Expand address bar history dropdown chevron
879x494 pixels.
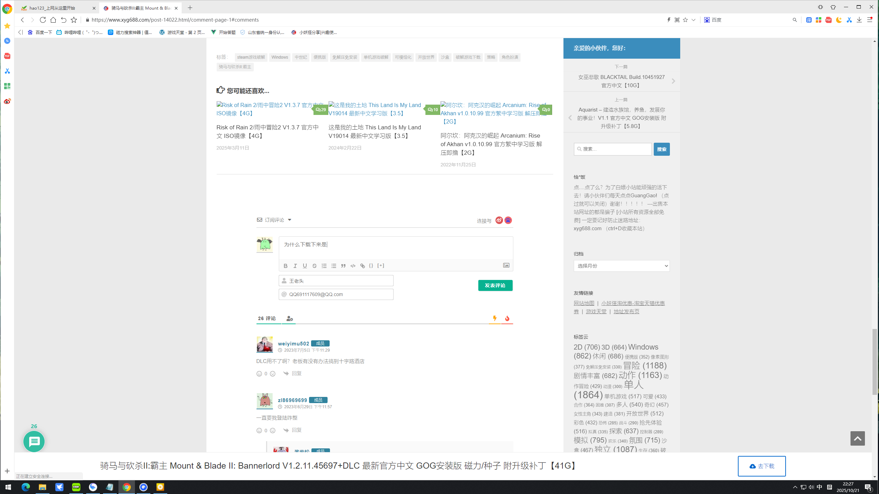pyautogui.click(x=693, y=20)
